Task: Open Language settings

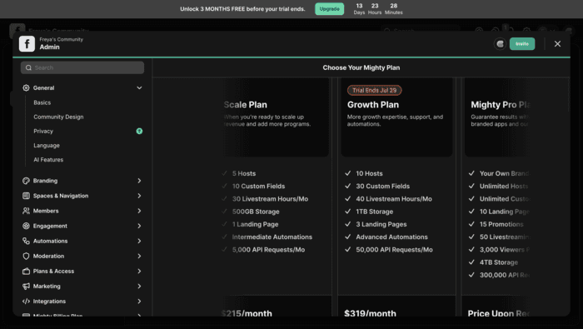Action: click(47, 146)
